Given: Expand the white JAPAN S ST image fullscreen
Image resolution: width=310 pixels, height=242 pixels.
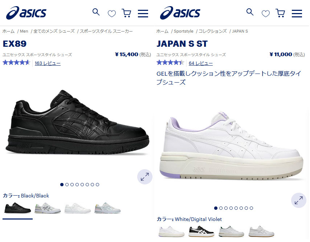Looking at the screenshot, I should point(298,200).
